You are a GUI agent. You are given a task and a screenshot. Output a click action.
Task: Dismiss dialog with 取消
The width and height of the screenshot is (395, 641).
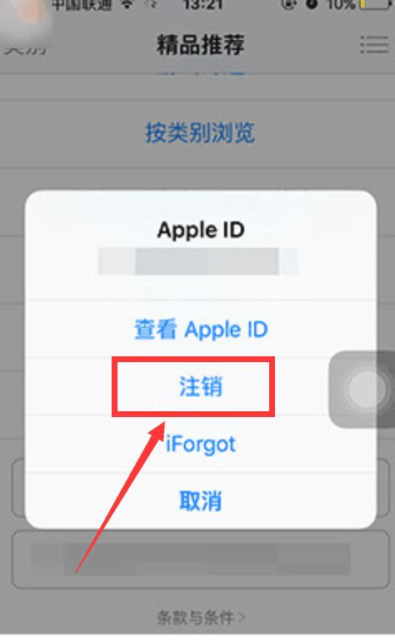(201, 500)
